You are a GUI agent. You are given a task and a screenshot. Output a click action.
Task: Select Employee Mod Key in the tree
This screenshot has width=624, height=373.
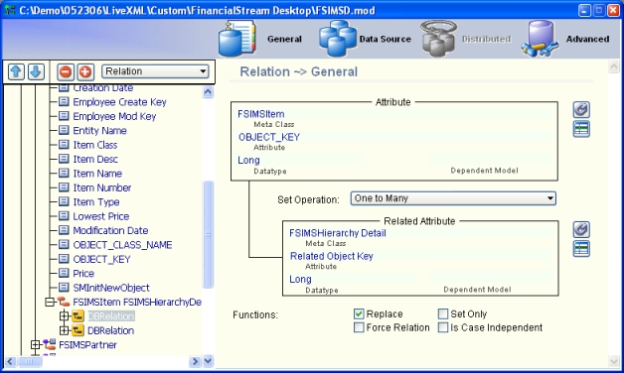[114, 116]
